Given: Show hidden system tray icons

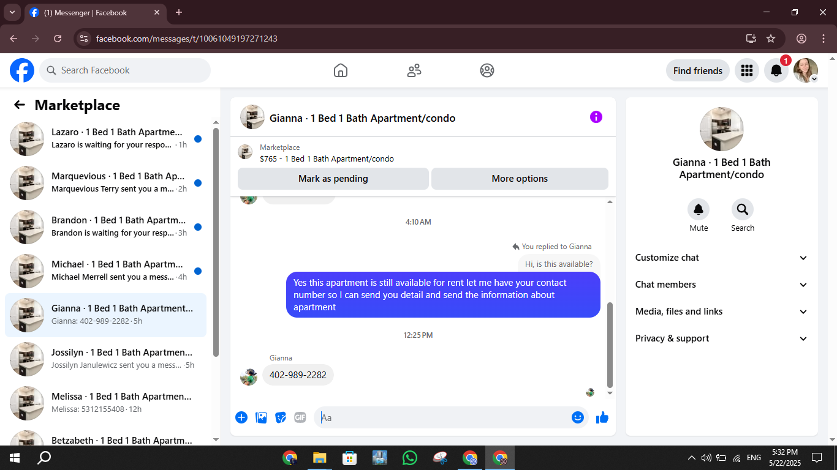Looking at the screenshot, I should point(692,458).
